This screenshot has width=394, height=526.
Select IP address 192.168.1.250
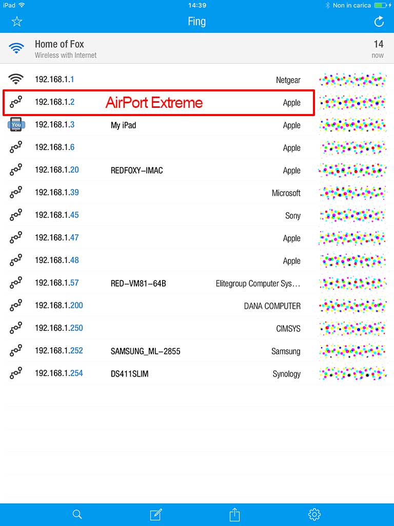click(x=59, y=328)
